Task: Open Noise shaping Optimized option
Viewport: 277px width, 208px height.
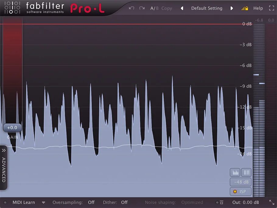Action: pos(192,202)
